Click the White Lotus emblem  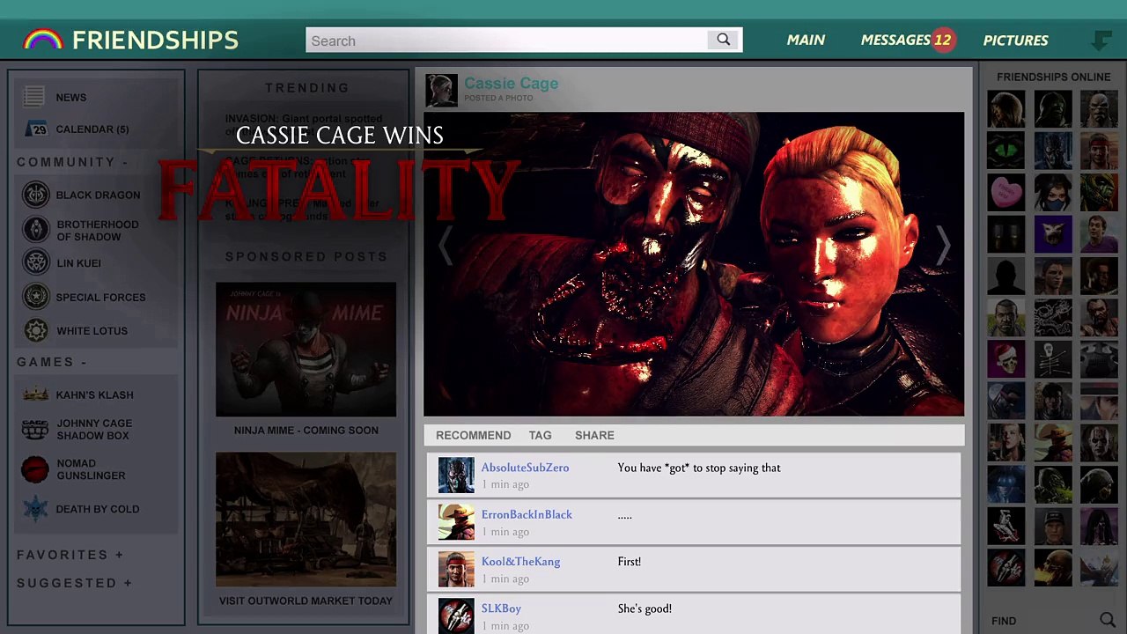pos(36,330)
